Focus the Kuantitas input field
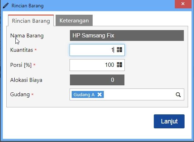This screenshot has height=142, width=194. coord(97,50)
